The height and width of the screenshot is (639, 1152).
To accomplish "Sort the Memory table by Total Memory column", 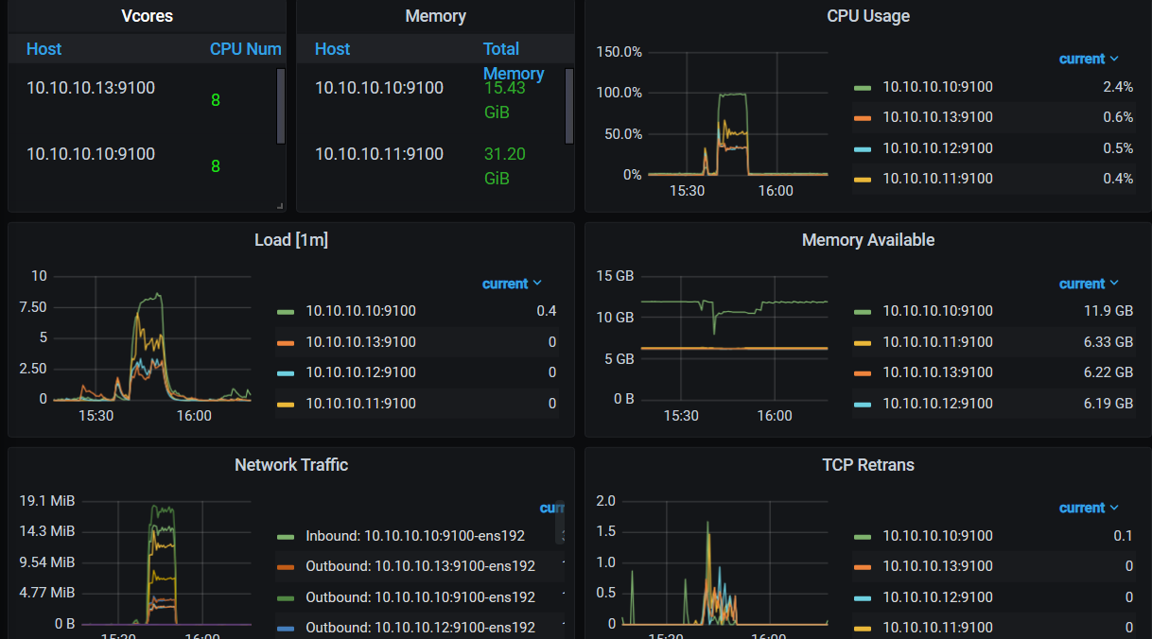I will pyautogui.click(x=513, y=60).
